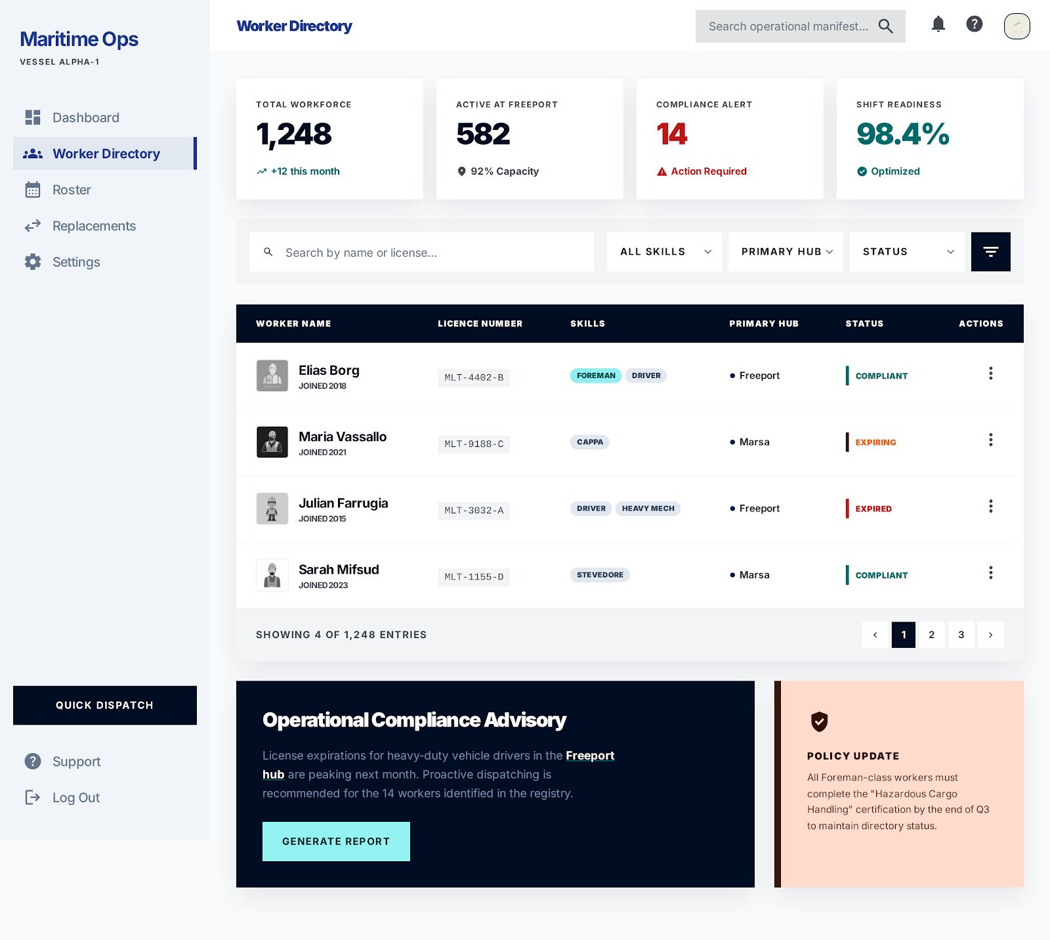This screenshot has width=1050, height=940.
Task: Go to page 3 of the worker list
Action: pyautogui.click(x=961, y=635)
